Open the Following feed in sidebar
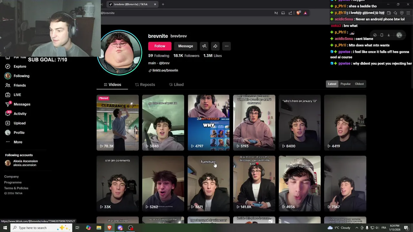Image resolution: width=413 pixels, height=232 pixels. [17, 76]
